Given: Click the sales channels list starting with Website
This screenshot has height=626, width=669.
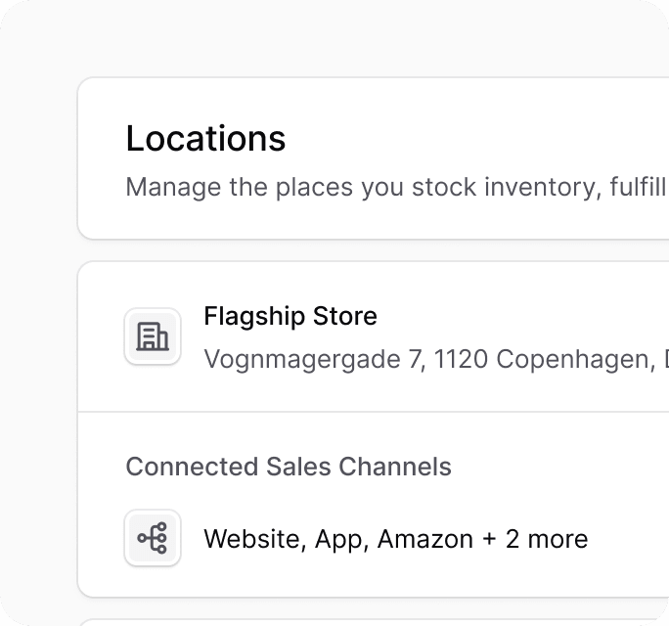Looking at the screenshot, I should [395, 539].
